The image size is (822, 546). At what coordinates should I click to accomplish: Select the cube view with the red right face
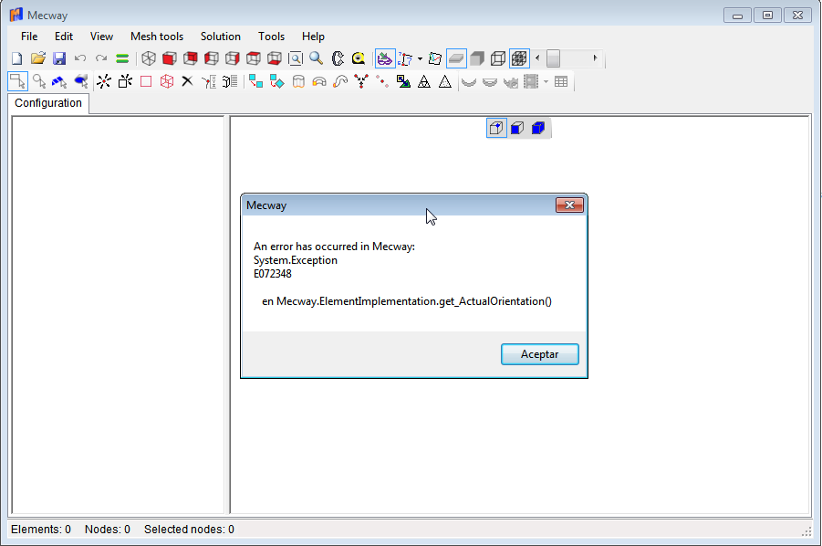233,58
